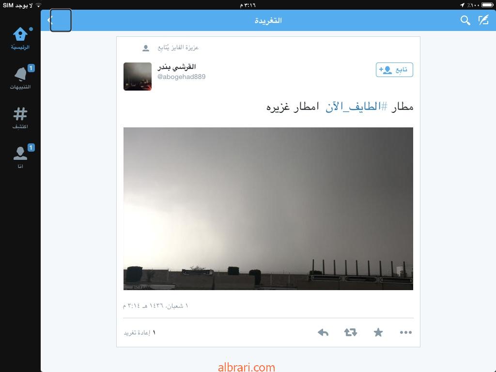Viewport: 496px width, 372px height.
Task: Tap the battery indicator in status bar
Action: click(x=487, y=5)
